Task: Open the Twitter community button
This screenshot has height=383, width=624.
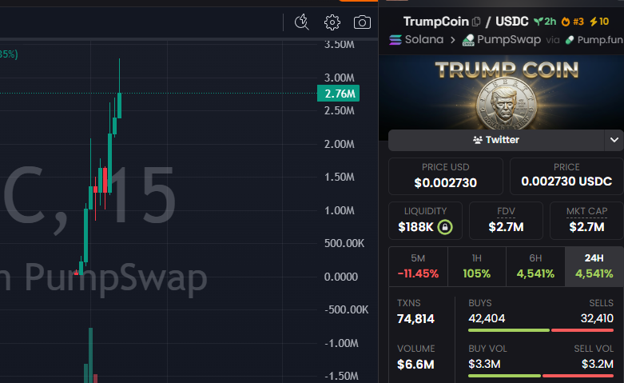Action: click(x=496, y=140)
